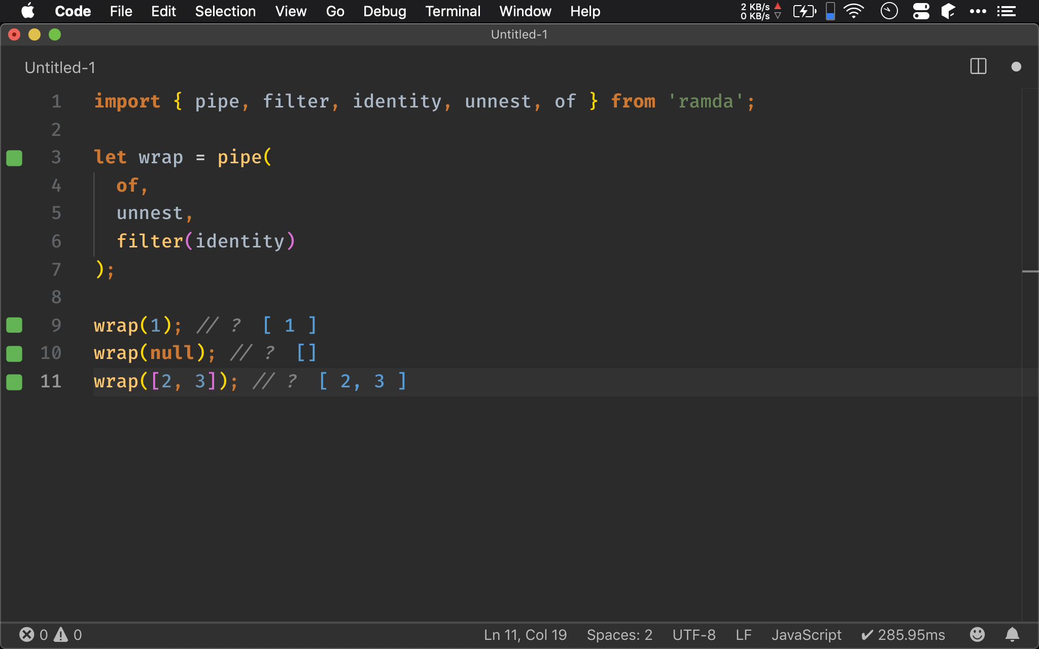Open the Edit menu
This screenshot has width=1039, height=649.
pyautogui.click(x=163, y=11)
